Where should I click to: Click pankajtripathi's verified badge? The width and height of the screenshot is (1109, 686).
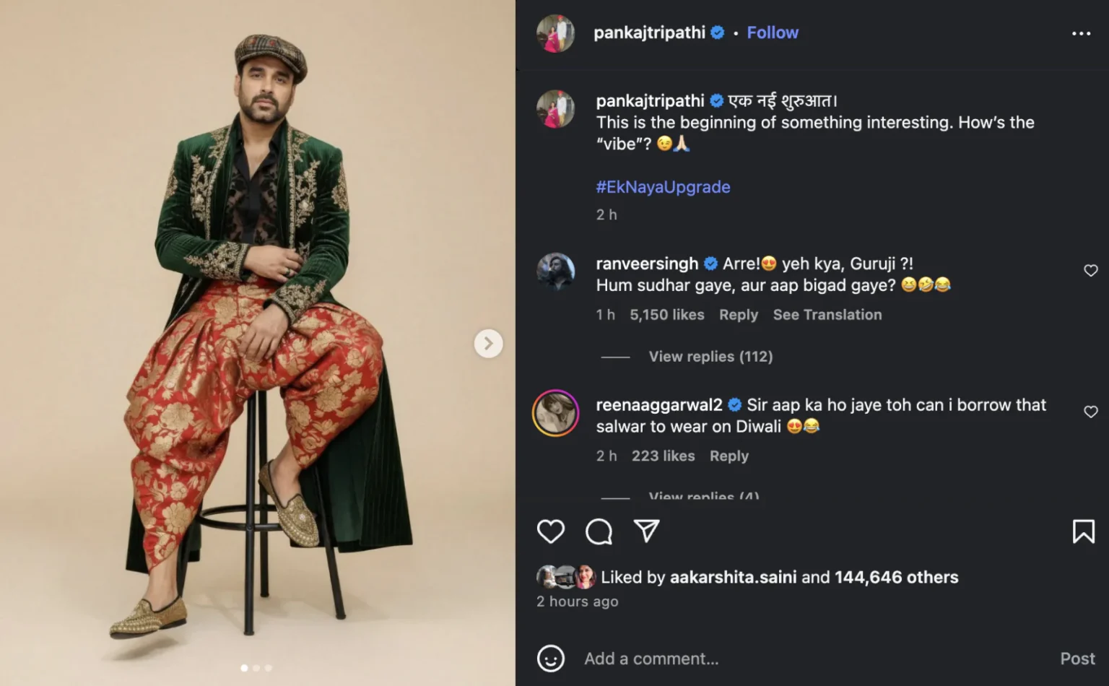click(x=716, y=32)
